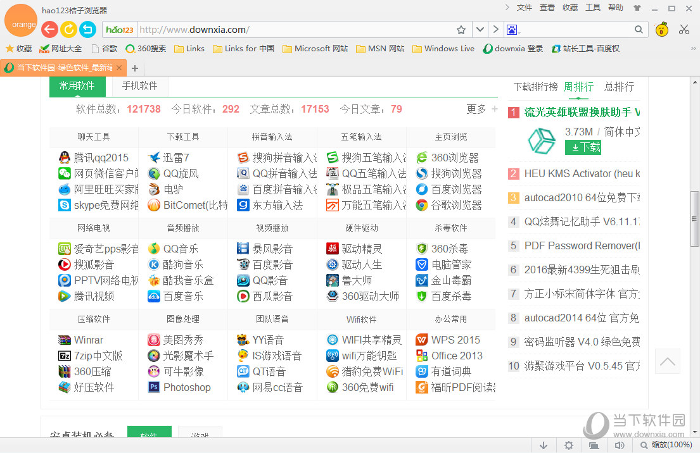Toggle the sound speaker in status bar
Image resolution: width=700 pixels, height=453 pixels.
point(619,445)
